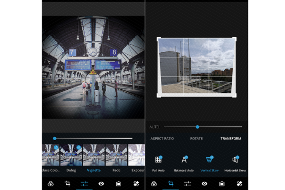This screenshot has height=190, width=285.
Task: Switch to the Transform tab
Action: pyautogui.click(x=231, y=139)
